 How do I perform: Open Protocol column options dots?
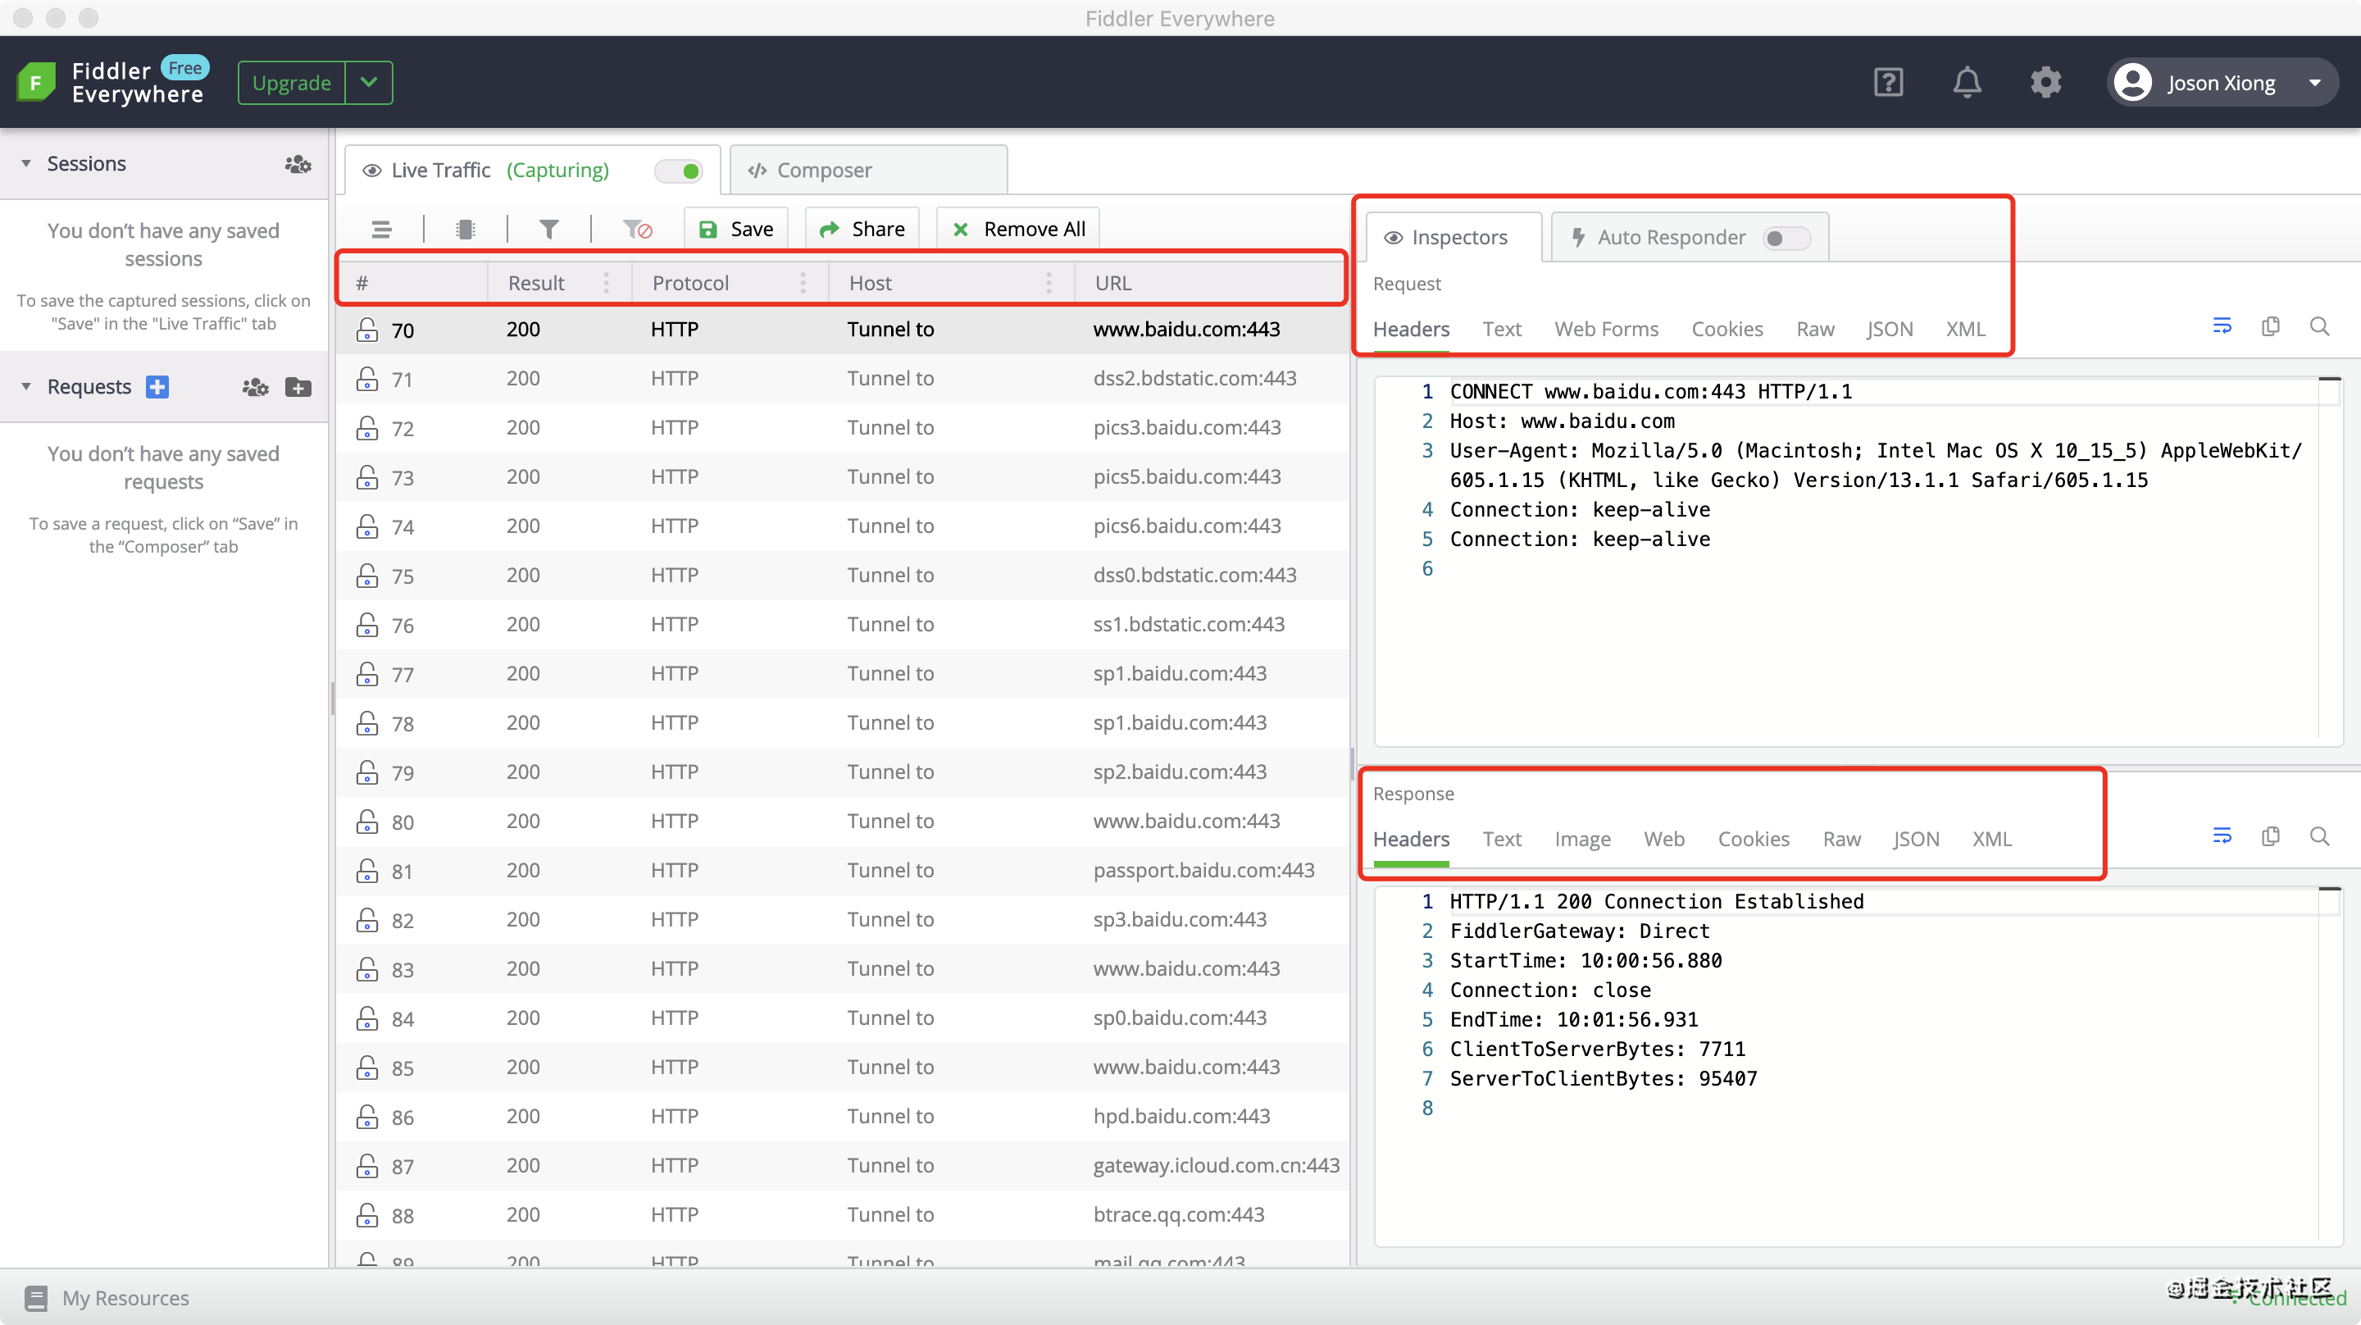(803, 282)
